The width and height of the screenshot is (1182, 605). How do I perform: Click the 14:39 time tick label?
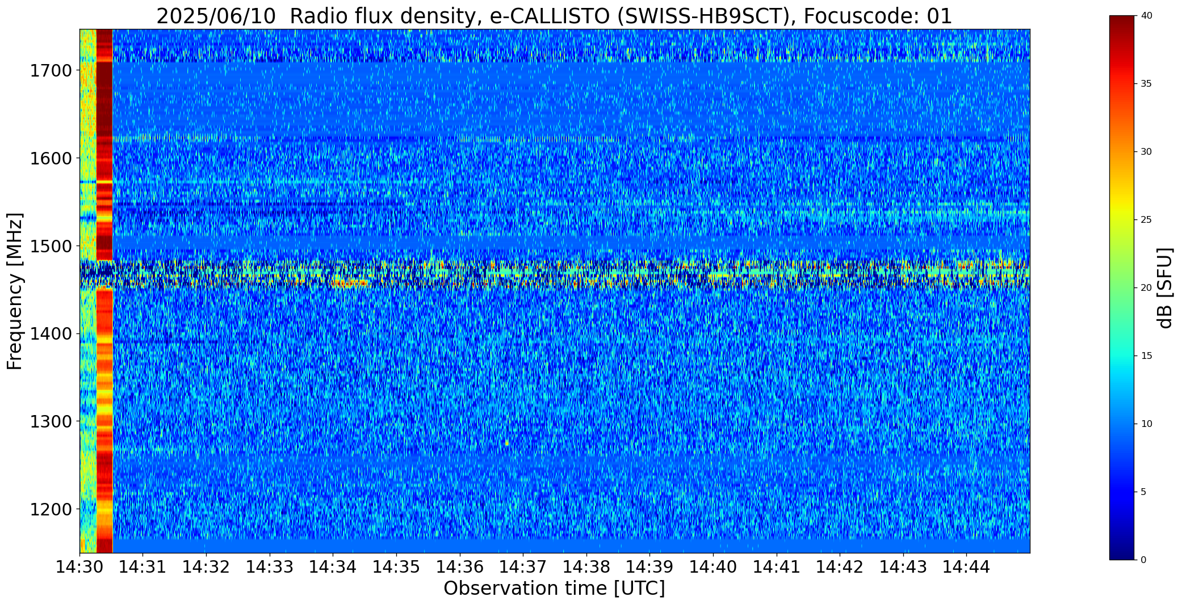649,566
